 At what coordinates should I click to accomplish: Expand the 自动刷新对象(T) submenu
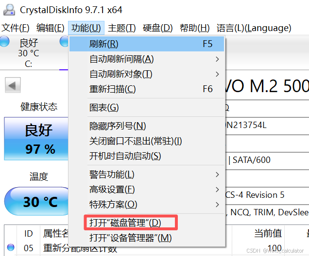point(147,74)
